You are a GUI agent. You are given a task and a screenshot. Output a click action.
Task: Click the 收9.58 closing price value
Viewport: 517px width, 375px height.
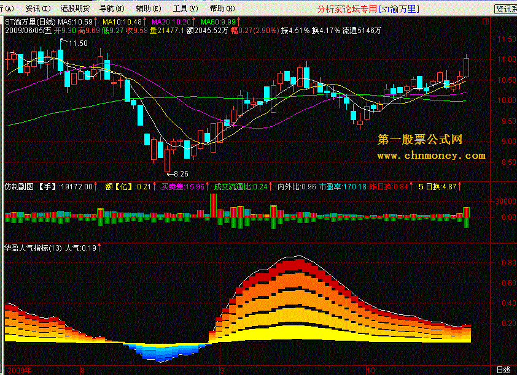[x=137, y=31]
